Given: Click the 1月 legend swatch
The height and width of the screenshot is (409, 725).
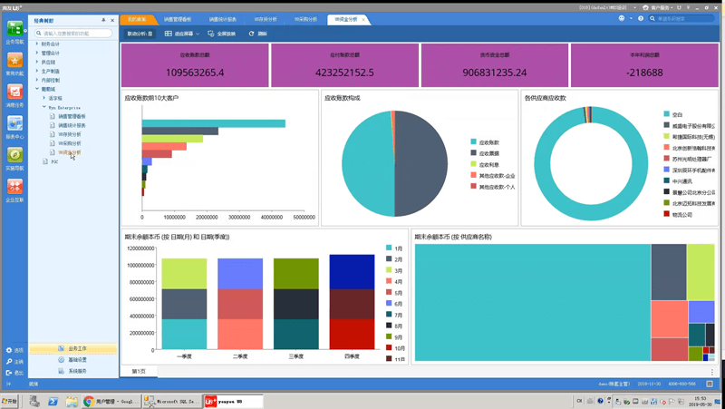Looking at the screenshot, I should pyautogui.click(x=389, y=248).
